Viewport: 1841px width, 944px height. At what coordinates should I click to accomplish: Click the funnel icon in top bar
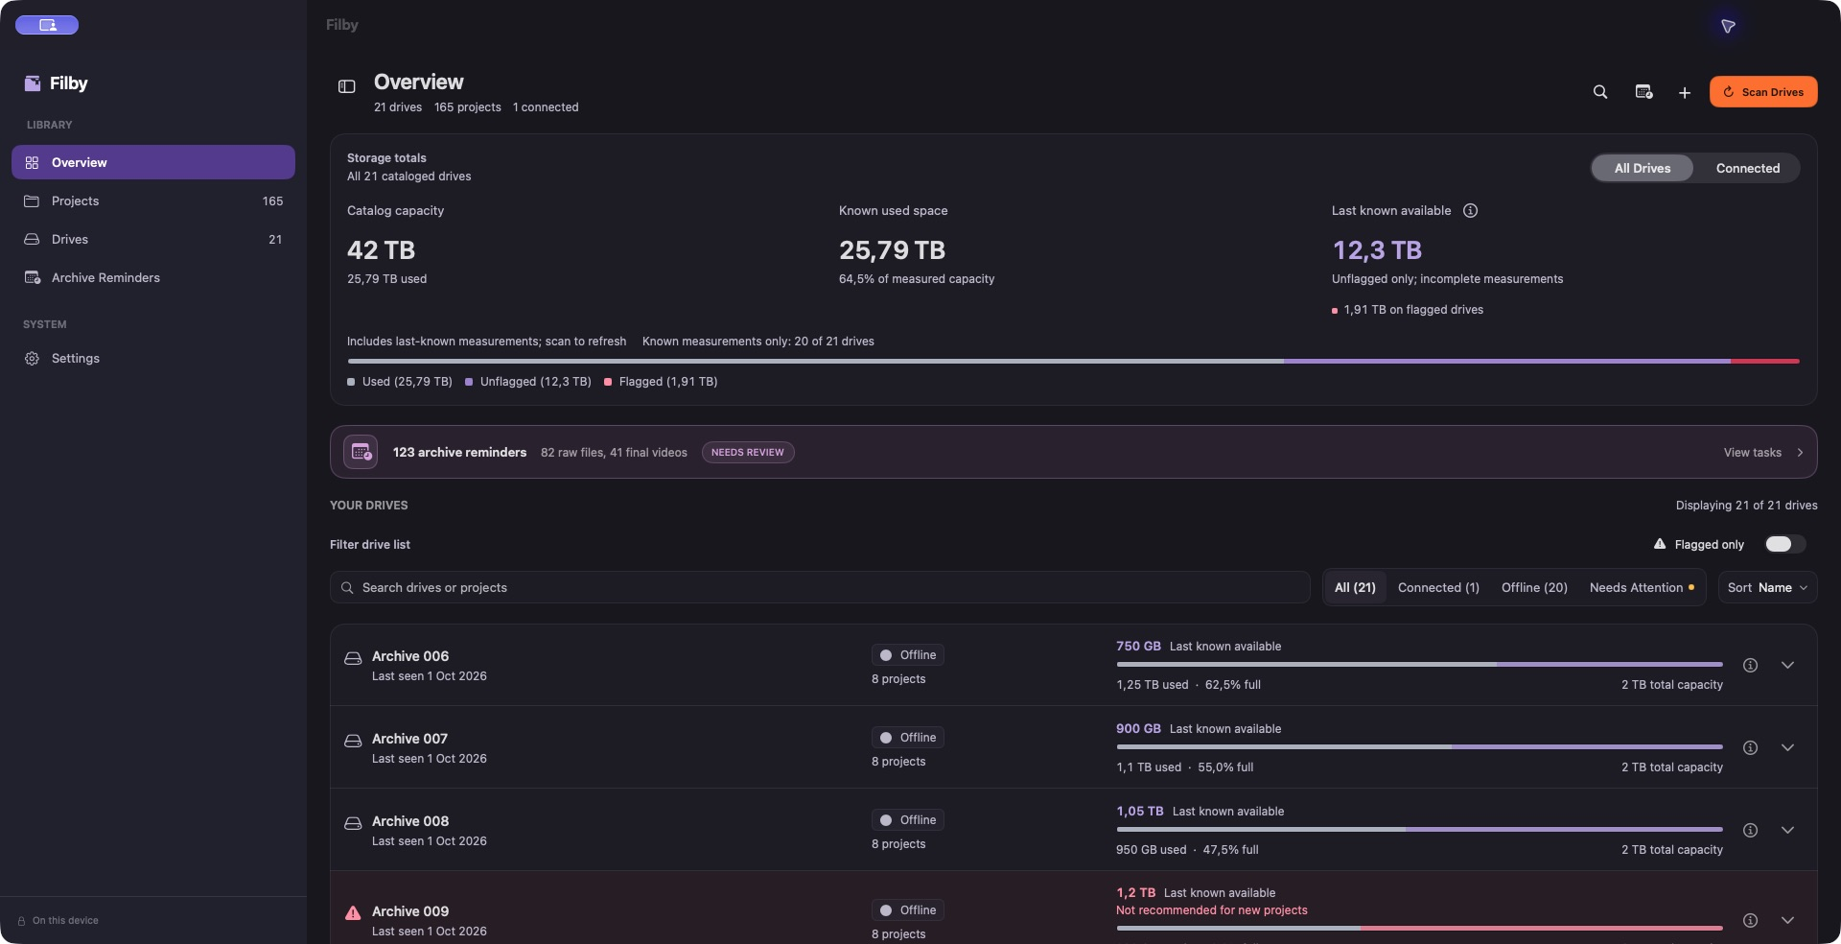pos(1728,26)
